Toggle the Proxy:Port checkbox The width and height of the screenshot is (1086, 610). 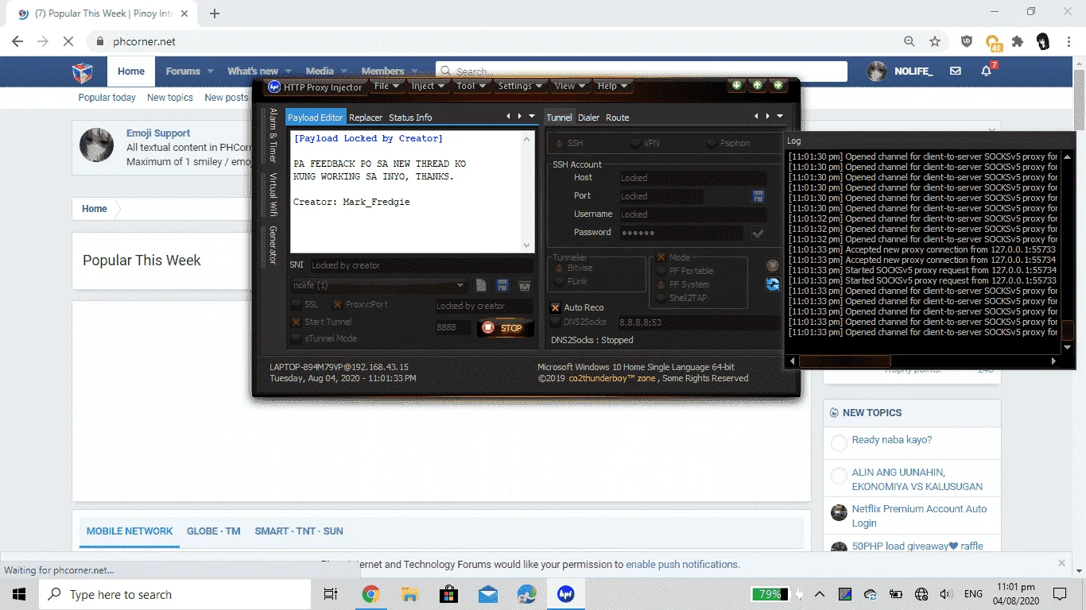tap(338, 304)
